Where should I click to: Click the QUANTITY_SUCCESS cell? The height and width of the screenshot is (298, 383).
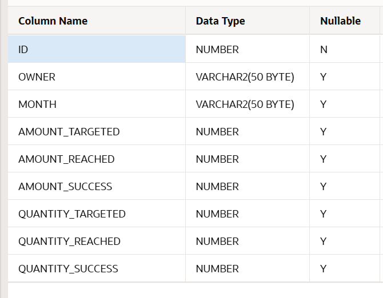point(68,269)
